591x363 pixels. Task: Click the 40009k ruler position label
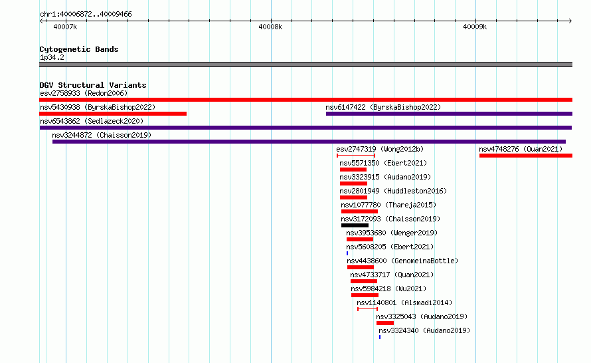(x=475, y=27)
